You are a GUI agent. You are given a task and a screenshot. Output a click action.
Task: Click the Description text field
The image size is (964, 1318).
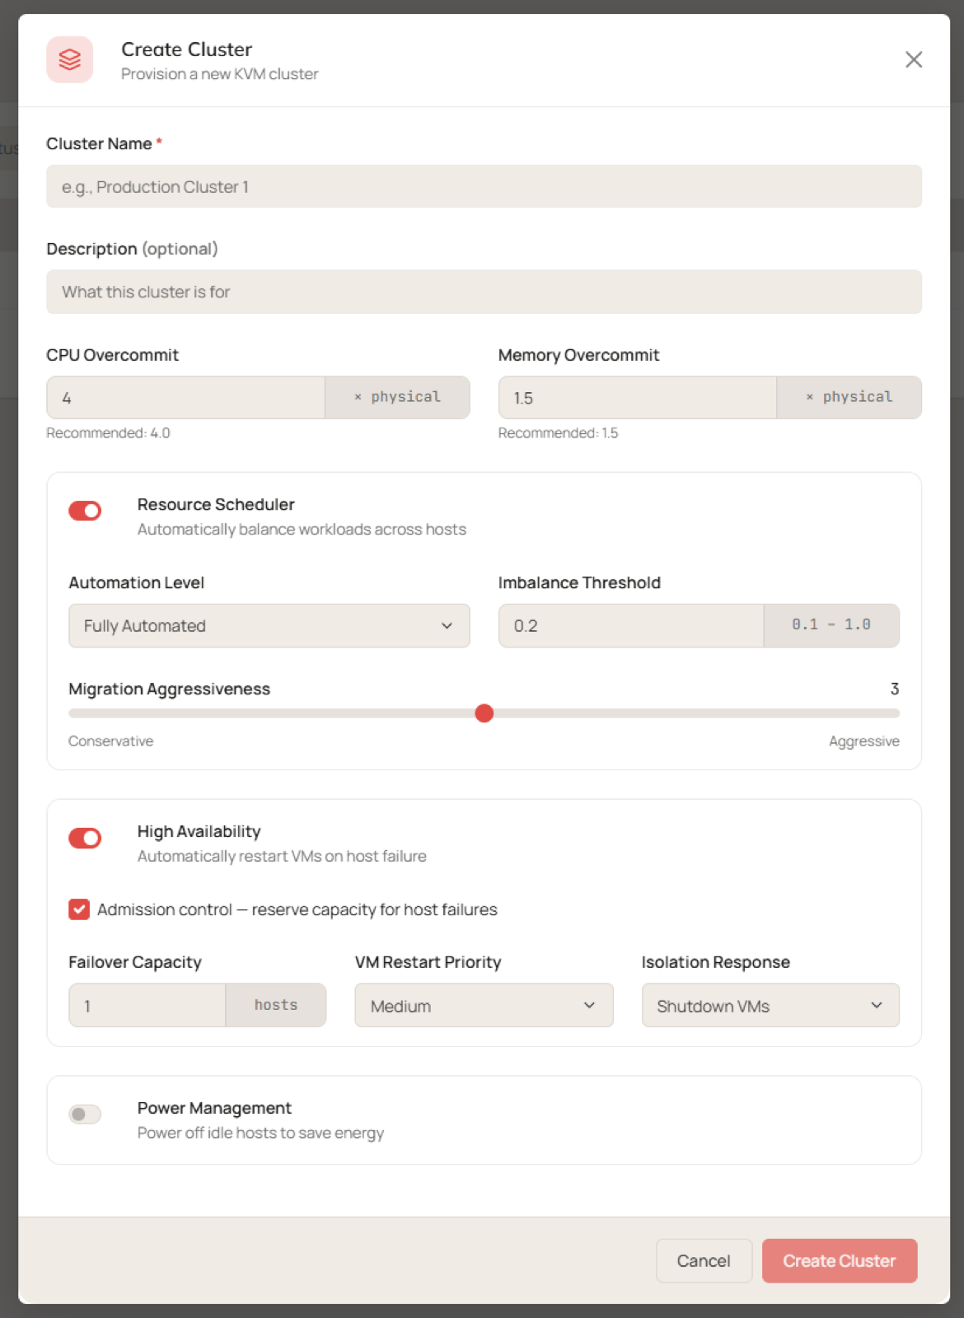coord(484,292)
